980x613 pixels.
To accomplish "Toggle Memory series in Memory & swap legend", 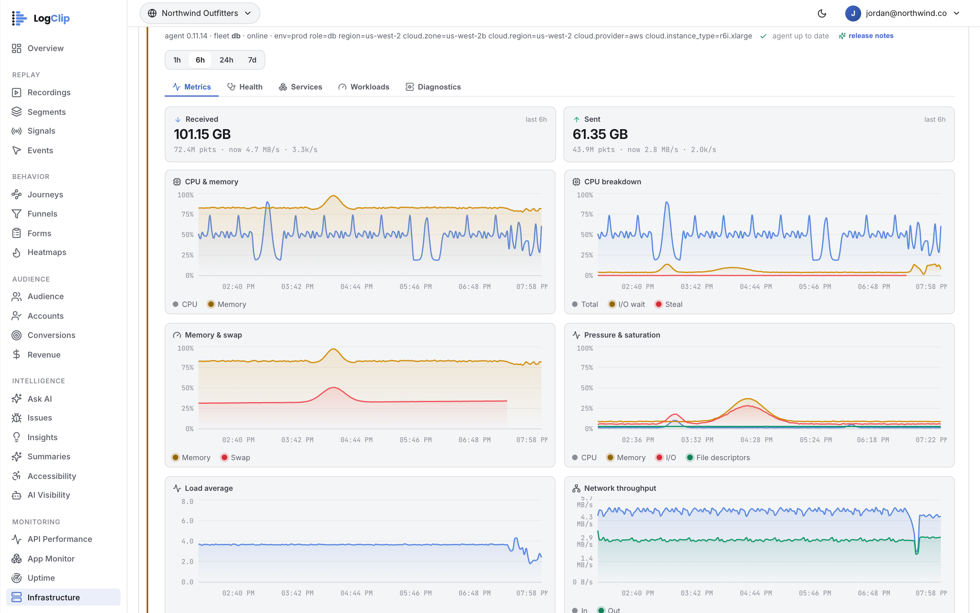I will pyautogui.click(x=191, y=458).
